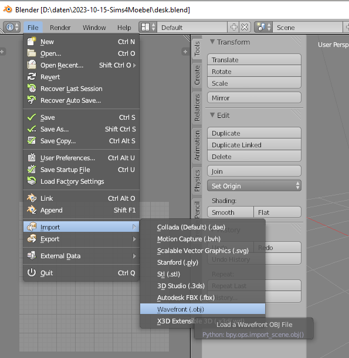This screenshot has height=358, width=349.
Task: Expand the External Data submenu arrow
Action: point(134,256)
